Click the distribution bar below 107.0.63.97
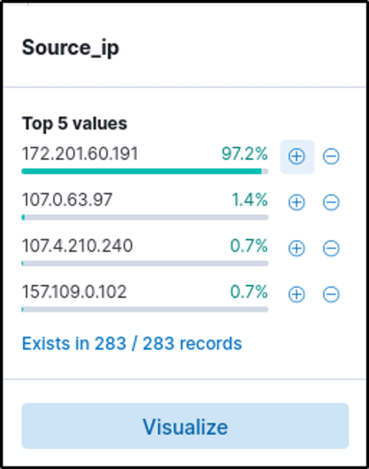Image resolution: width=369 pixels, height=469 pixels. click(x=144, y=216)
